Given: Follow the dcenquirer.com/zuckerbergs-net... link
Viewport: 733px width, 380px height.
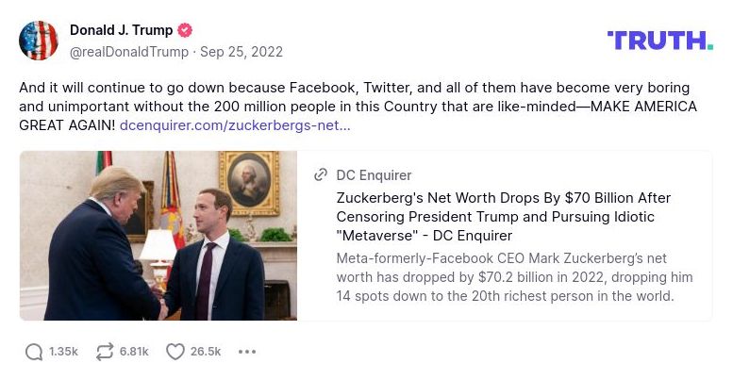Looking at the screenshot, I should tap(235, 124).
